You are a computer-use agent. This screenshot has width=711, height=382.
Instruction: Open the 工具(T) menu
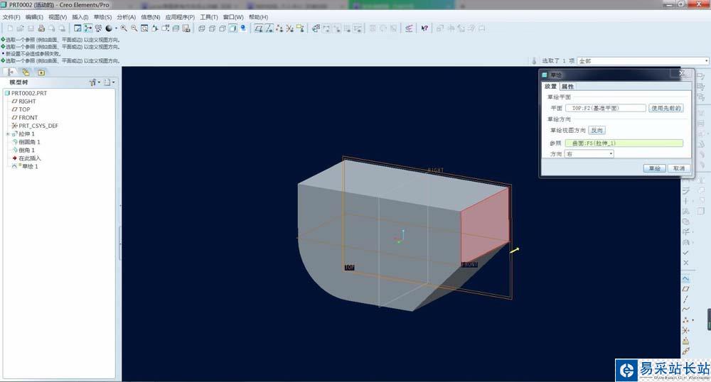(x=208, y=17)
